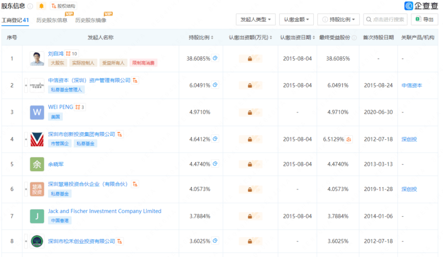Open the 股权结构 equity structure chart
The width and height of the screenshot is (443, 257).
(x=63, y=6)
